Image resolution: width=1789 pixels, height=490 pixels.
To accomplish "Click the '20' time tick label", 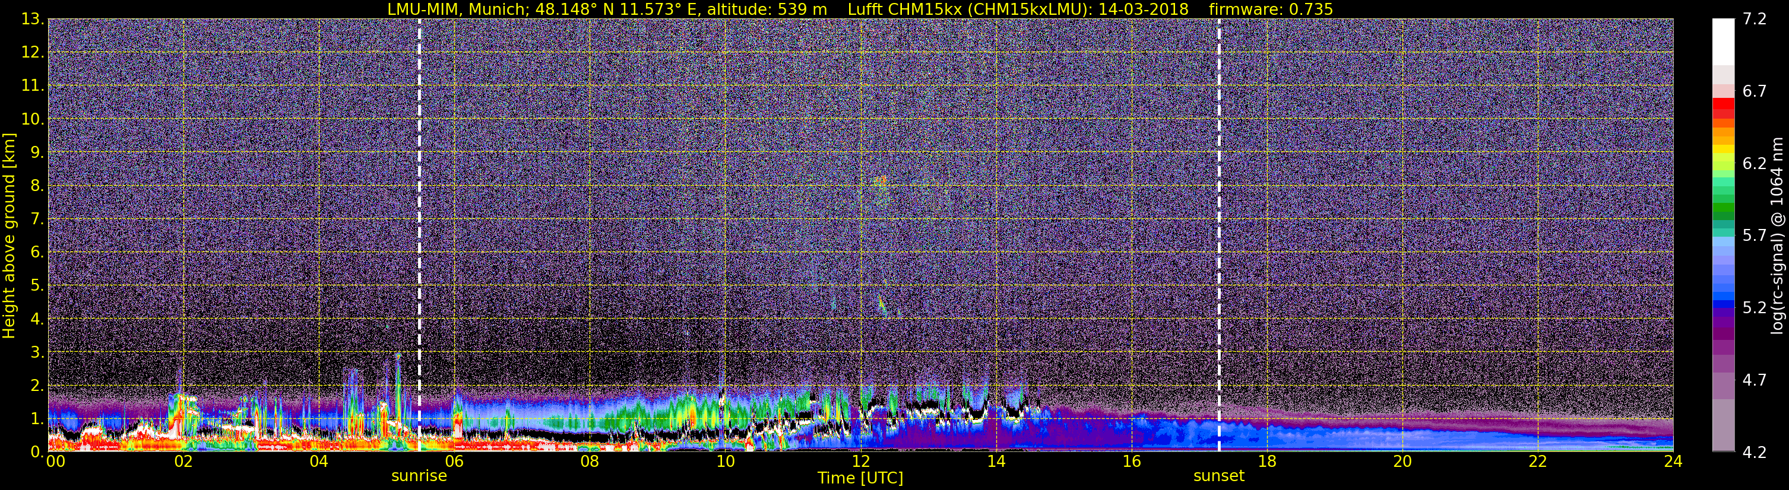I will click(x=1402, y=462).
